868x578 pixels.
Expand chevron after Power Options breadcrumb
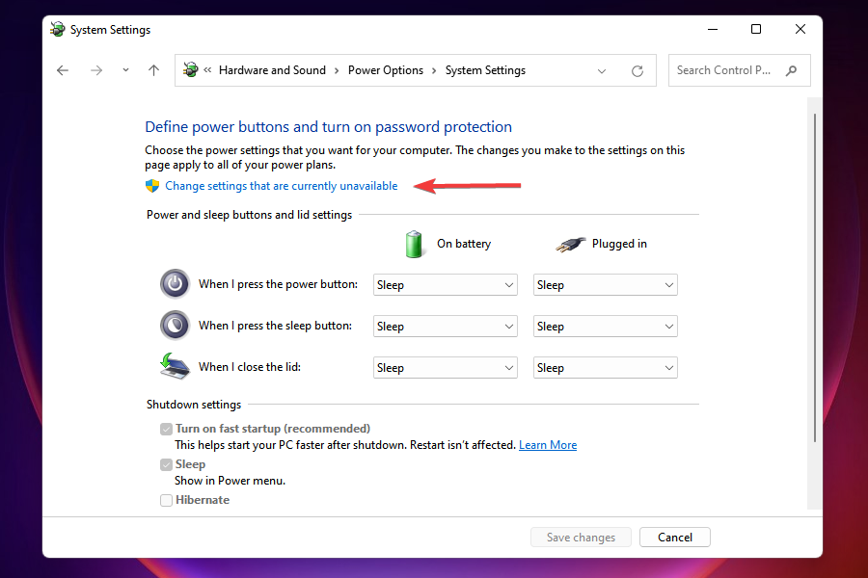pyautogui.click(x=434, y=70)
